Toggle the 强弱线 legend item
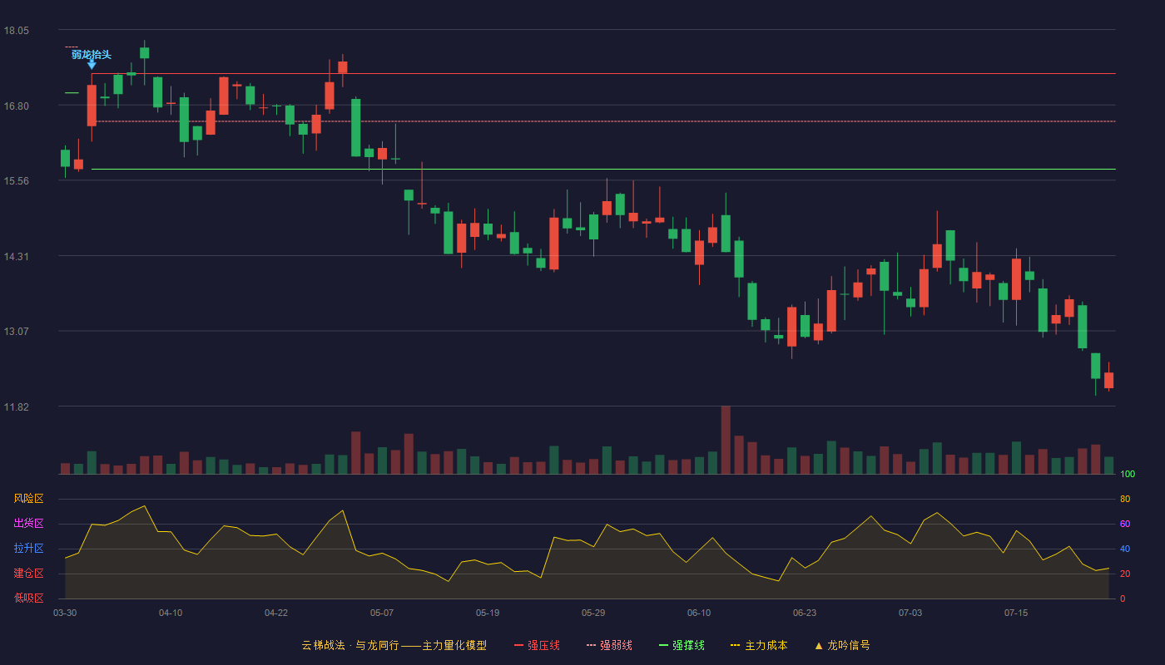 tap(609, 645)
